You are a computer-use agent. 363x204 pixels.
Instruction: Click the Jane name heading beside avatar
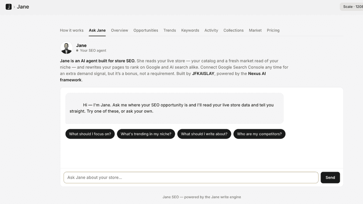[x=81, y=46]
